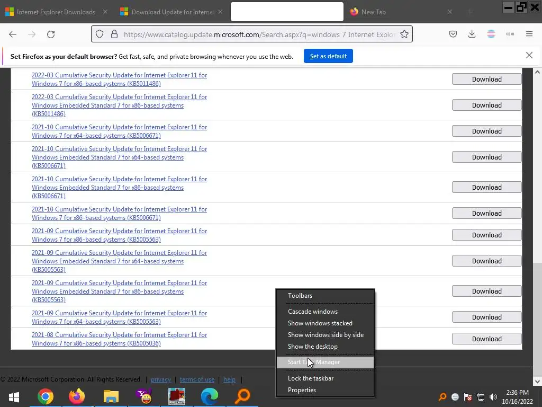
Task: Choose Cascade windows from the context menu
Action: (x=325, y=312)
